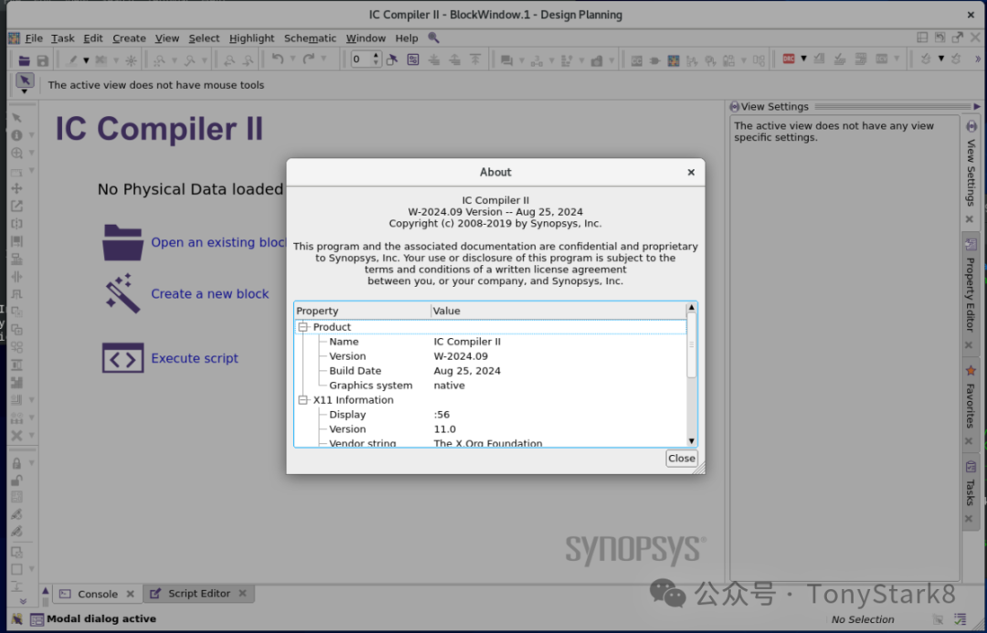
Task: Open the Schematic menu
Action: (x=311, y=38)
